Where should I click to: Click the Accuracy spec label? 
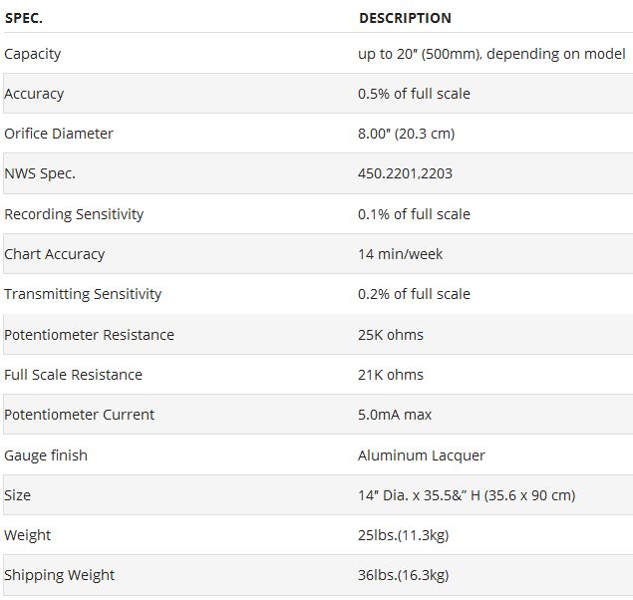tap(34, 94)
